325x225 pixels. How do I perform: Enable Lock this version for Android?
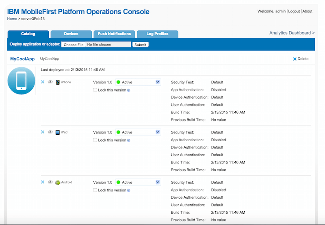pos(95,190)
